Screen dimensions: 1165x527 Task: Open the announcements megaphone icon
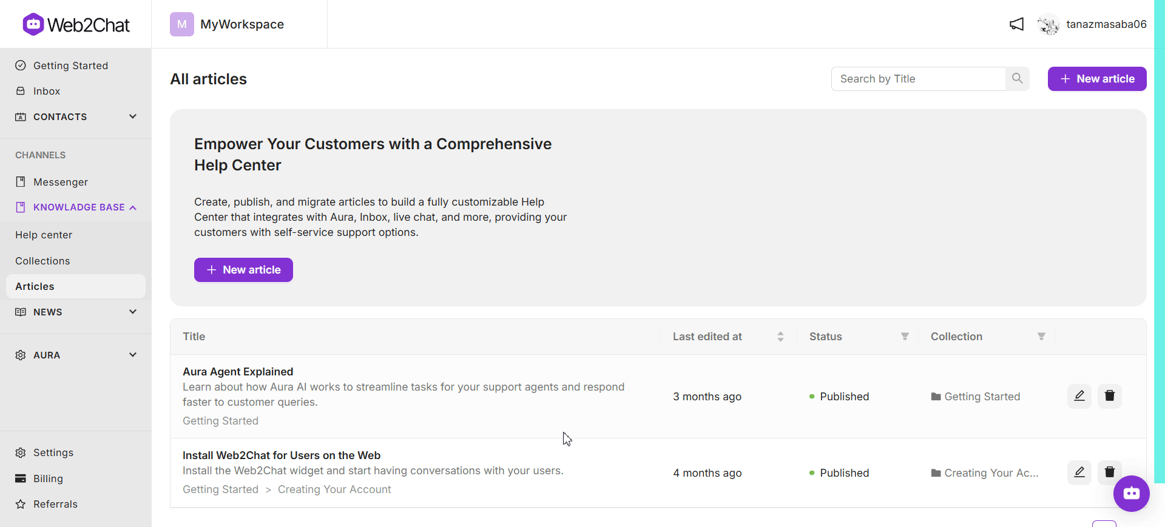(x=1016, y=24)
